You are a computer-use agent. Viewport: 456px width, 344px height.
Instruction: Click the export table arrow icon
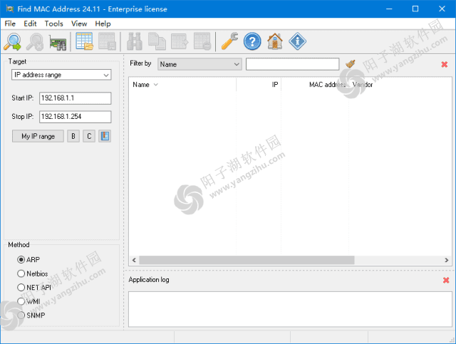pyautogui.click(x=180, y=41)
